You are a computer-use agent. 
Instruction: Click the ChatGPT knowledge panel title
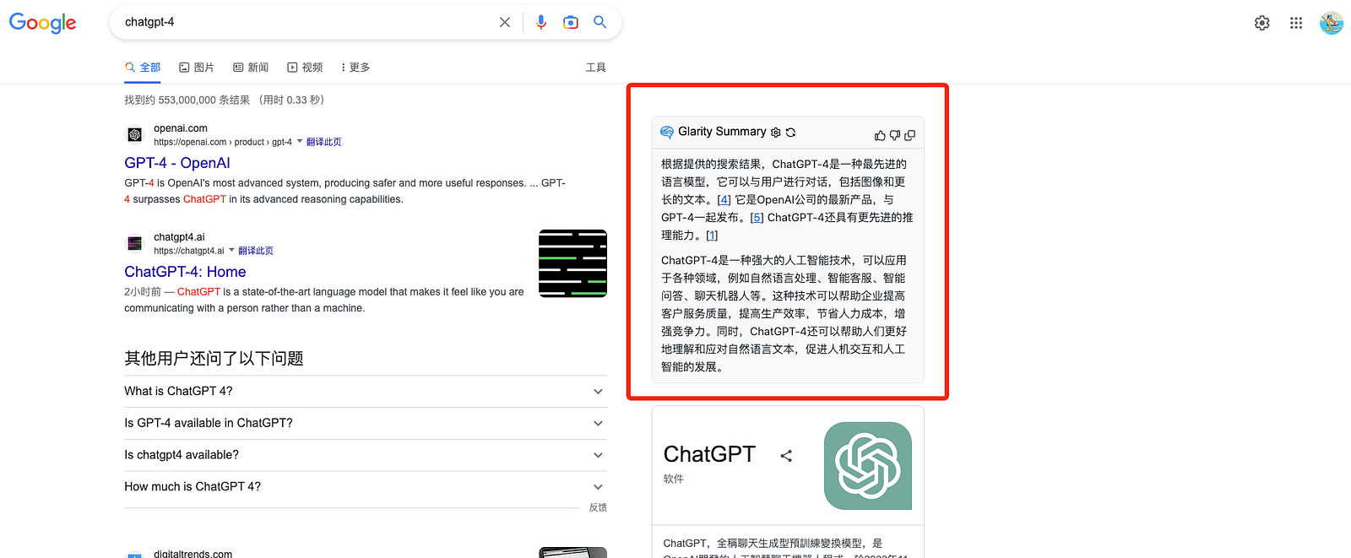click(x=709, y=454)
